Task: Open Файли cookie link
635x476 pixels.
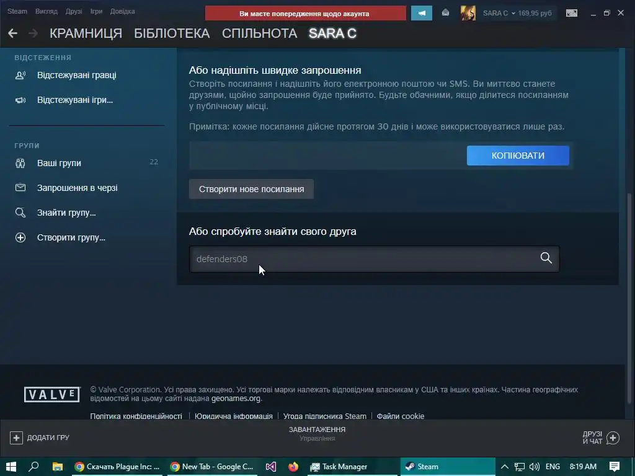Action: click(401, 416)
